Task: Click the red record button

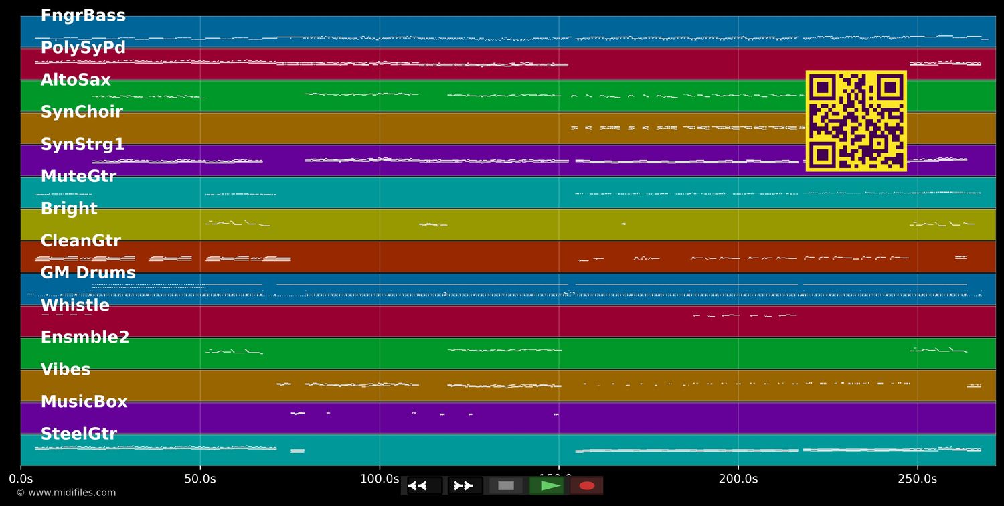Action: (587, 485)
